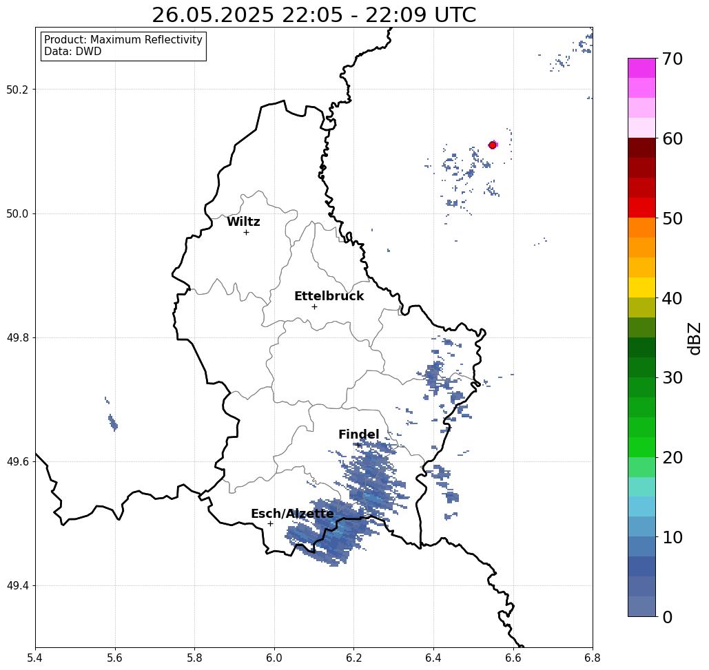Select the Esch/Alzette label text
Image resolution: width=709 pixels, height=670 pixels.
click(x=292, y=514)
